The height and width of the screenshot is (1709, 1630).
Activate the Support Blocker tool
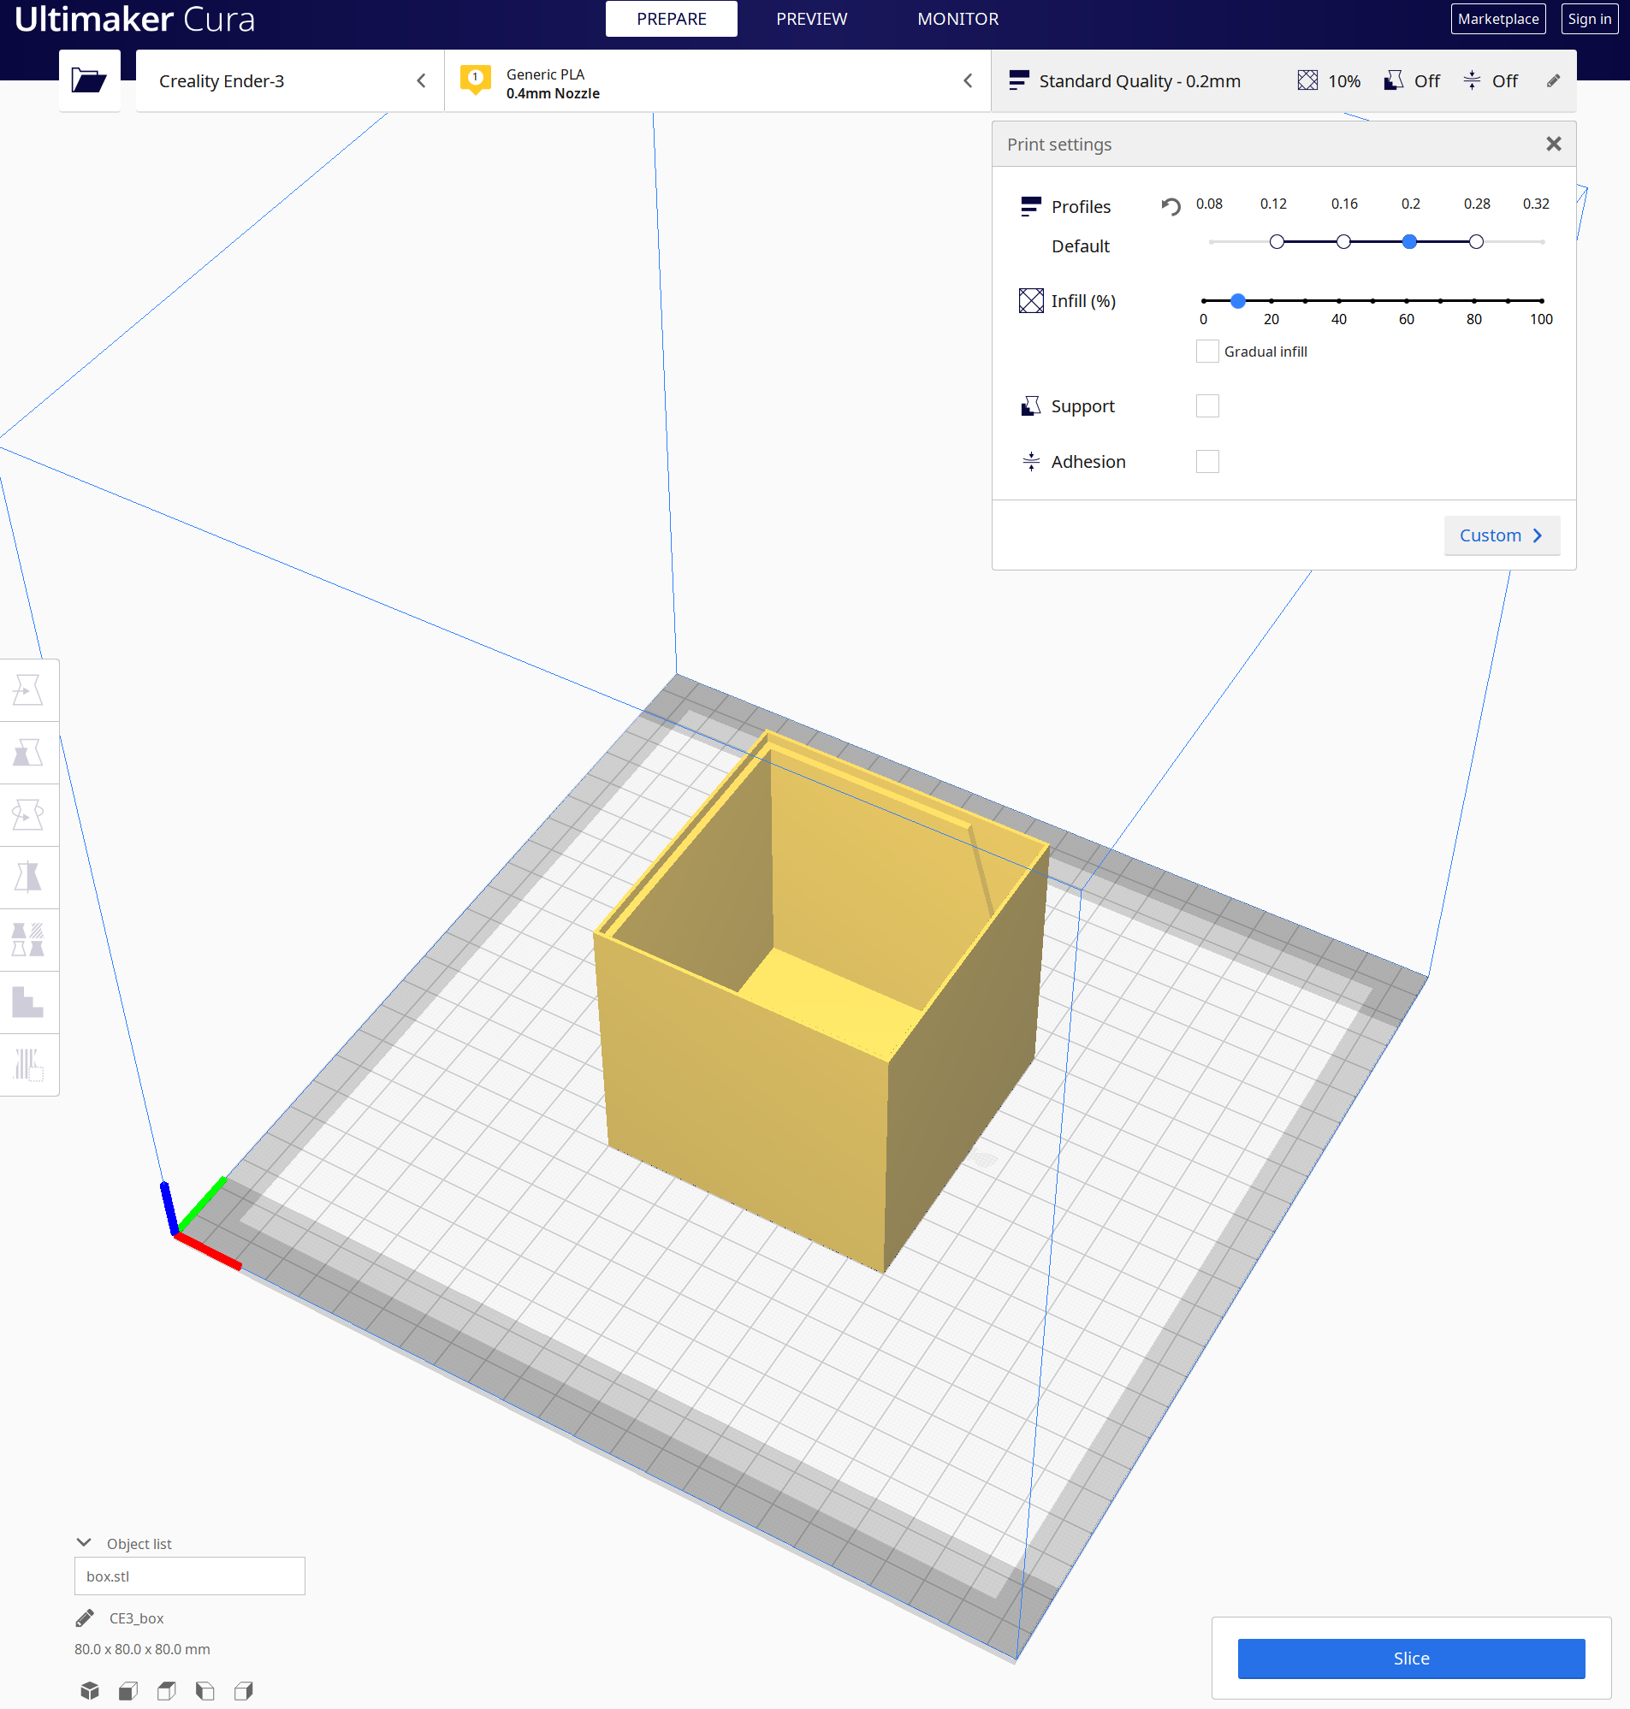click(29, 1003)
